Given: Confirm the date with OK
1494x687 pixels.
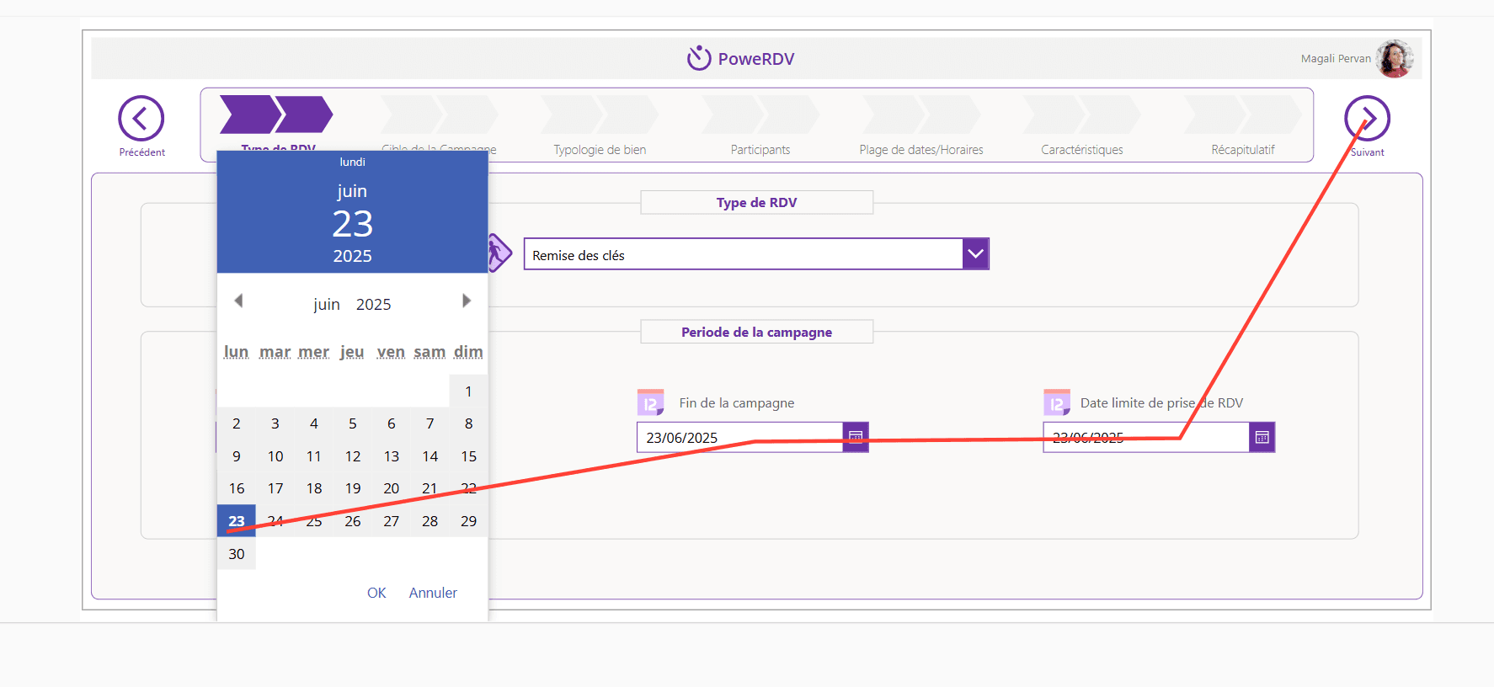Looking at the screenshot, I should (376, 593).
